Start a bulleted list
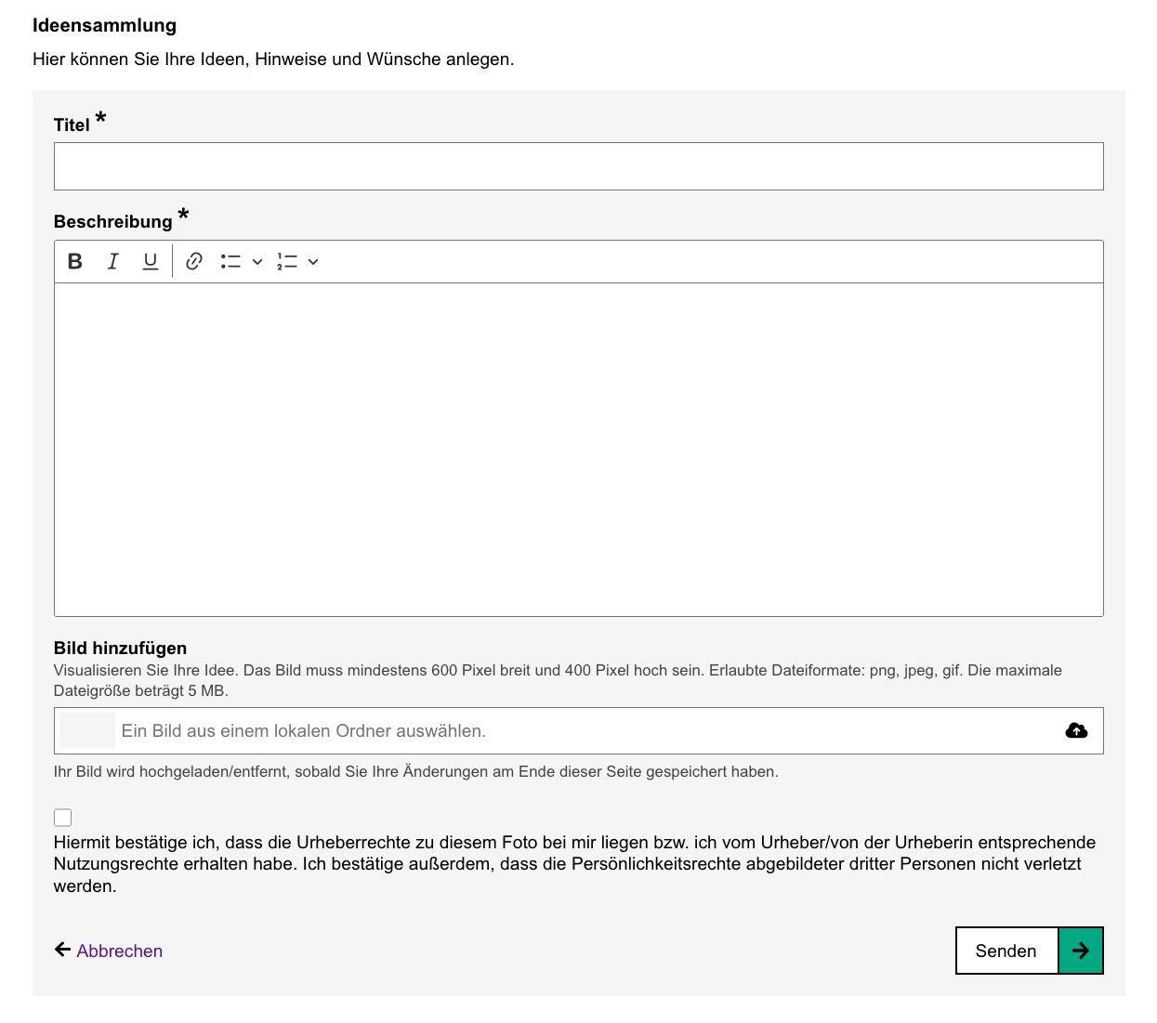 pos(230,262)
